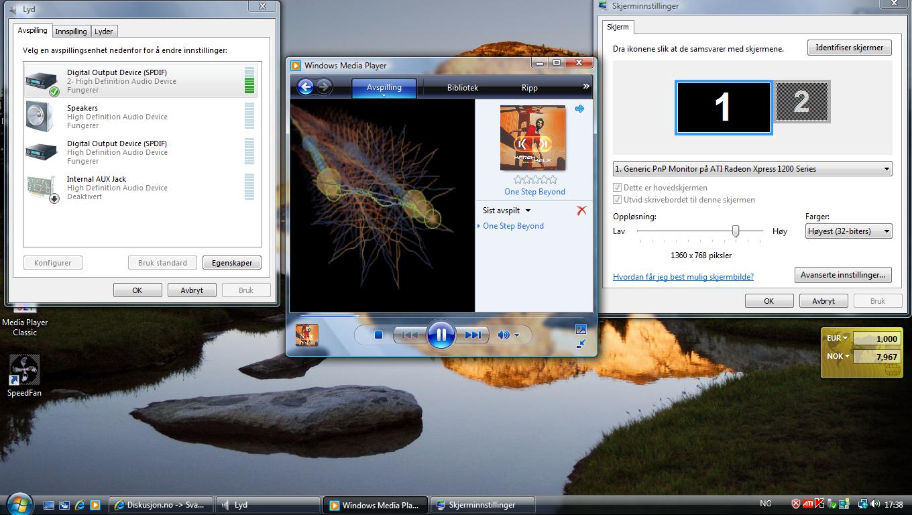Select One Step Beyond in the playlist
Image resolution: width=912 pixels, height=515 pixels.
513,226
